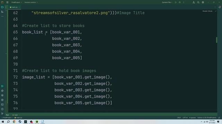Screen dimensions: 222x124
Task: Click "book_var_002.get_image()," on line 73
Action: [83, 84]
